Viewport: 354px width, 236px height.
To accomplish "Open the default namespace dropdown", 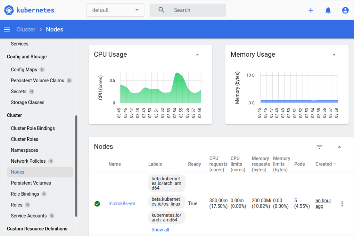I will (x=115, y=10).
